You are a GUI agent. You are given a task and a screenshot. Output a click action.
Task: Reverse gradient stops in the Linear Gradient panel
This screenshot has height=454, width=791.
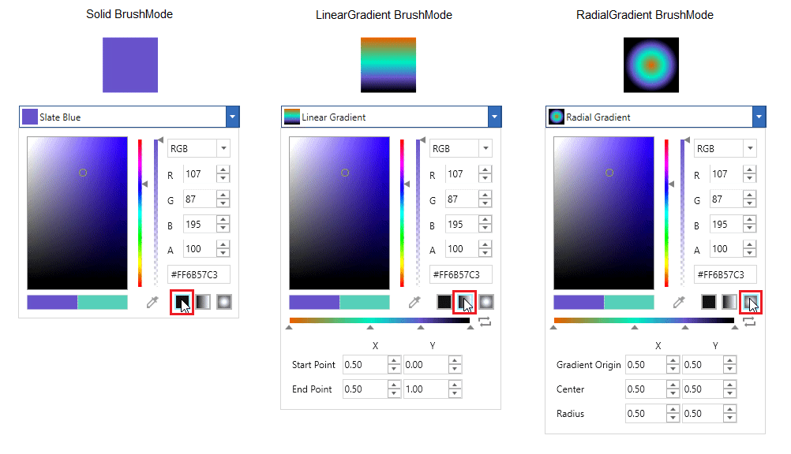tap(485, 322)
